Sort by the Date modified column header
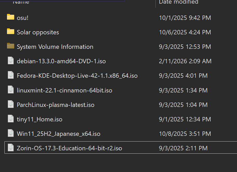Image resolution: width=237 pixels, height=172 pixels. (x=179, y=2)
